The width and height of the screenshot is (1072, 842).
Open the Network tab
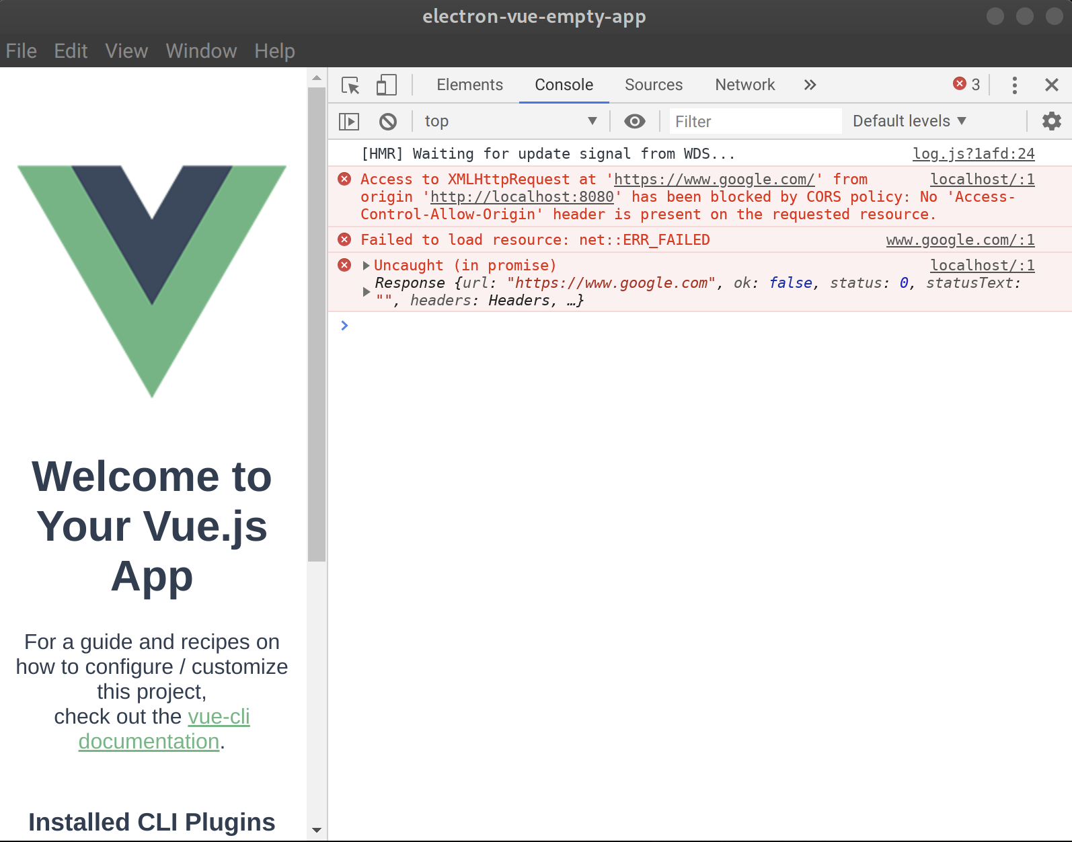click(744, 85)
